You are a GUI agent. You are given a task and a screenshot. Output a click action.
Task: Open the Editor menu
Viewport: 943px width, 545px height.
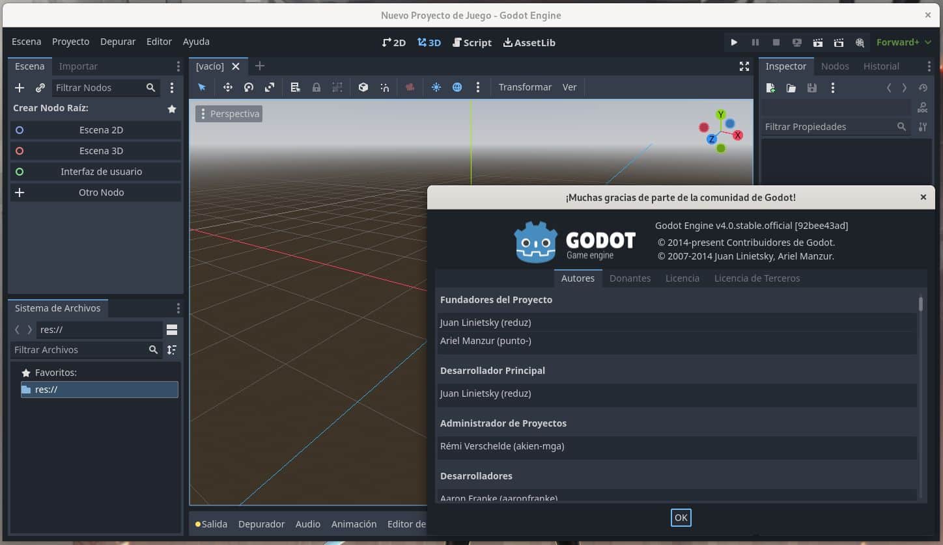pos(159,42)
